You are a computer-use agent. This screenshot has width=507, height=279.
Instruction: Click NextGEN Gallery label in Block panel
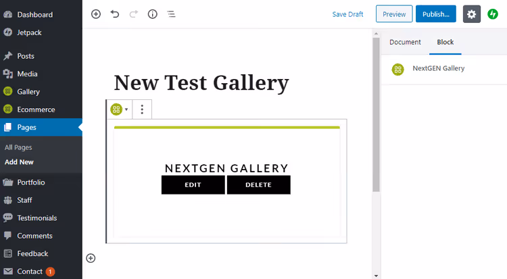pyautogui.click(x=439, y=68)
